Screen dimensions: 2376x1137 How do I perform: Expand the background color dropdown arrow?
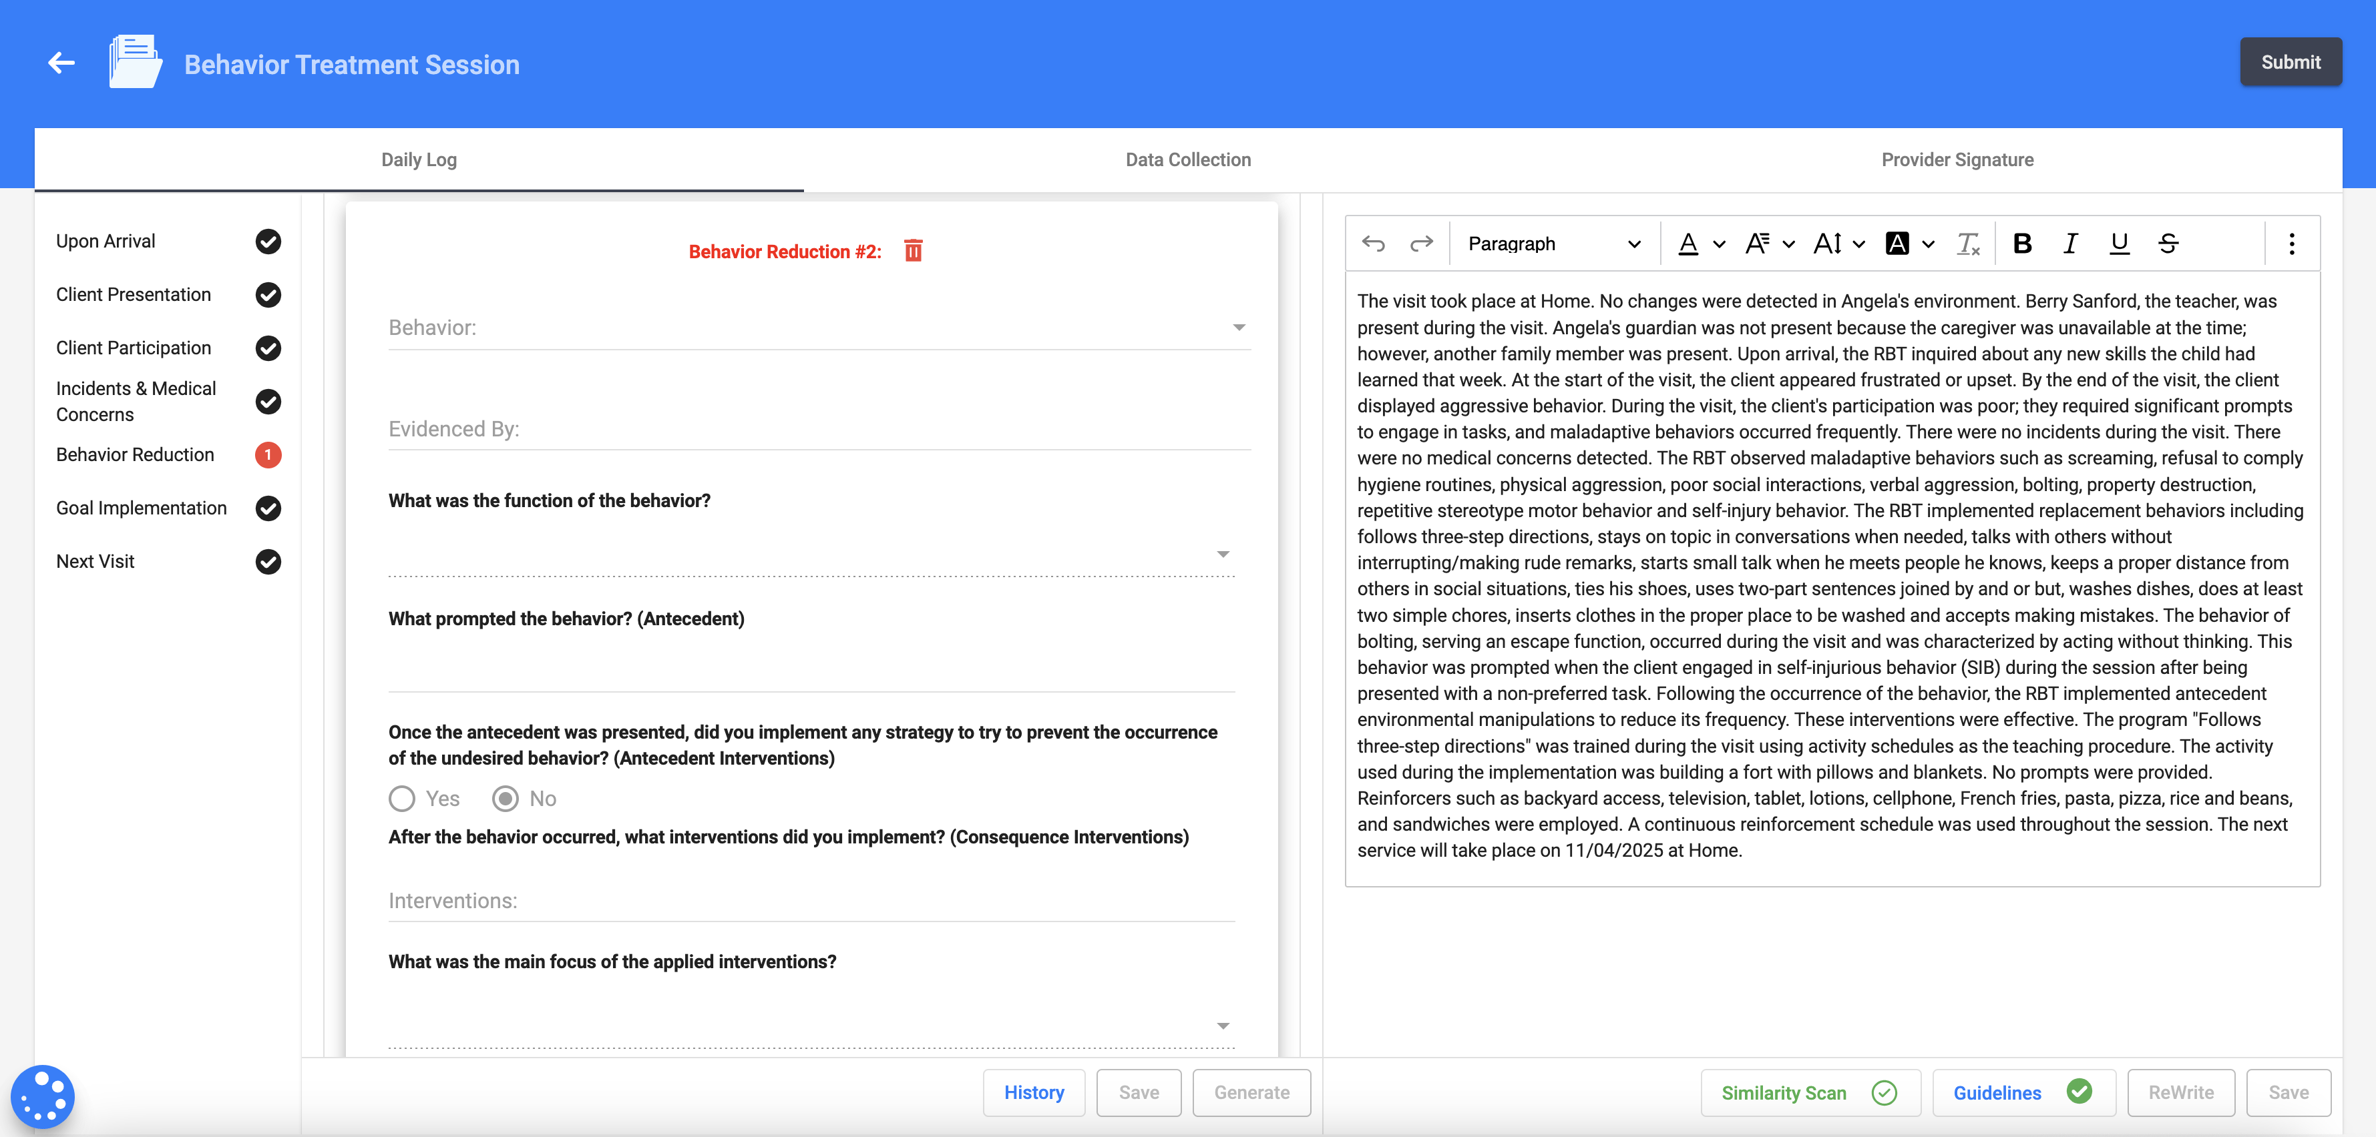(1928, 244)
